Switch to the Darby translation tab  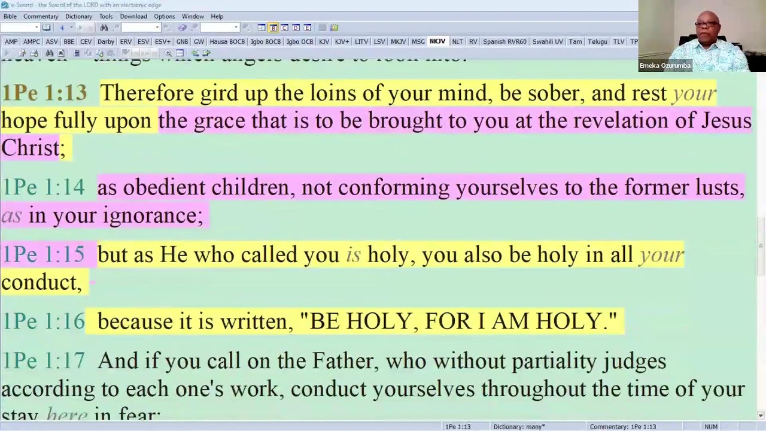[106, 42]
